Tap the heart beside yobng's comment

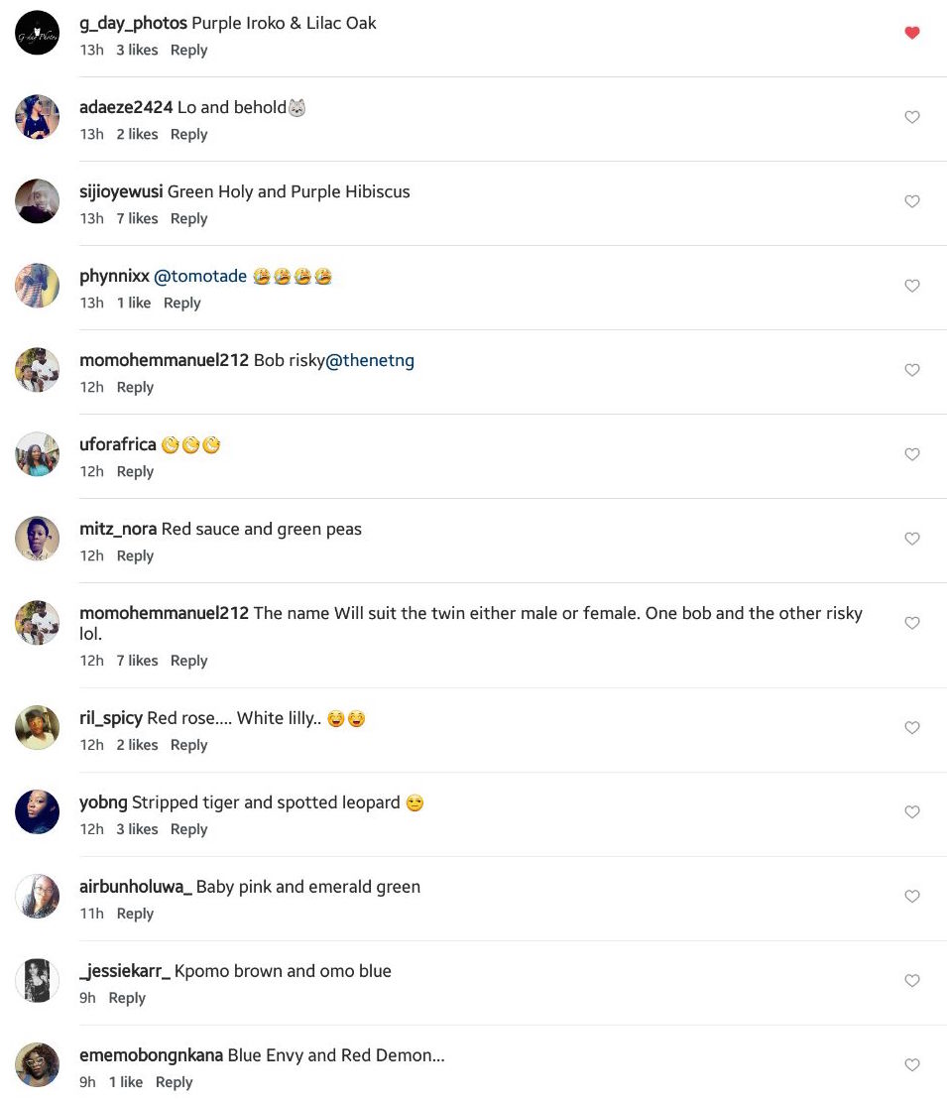pyautogui.click(x=912, y=811)
